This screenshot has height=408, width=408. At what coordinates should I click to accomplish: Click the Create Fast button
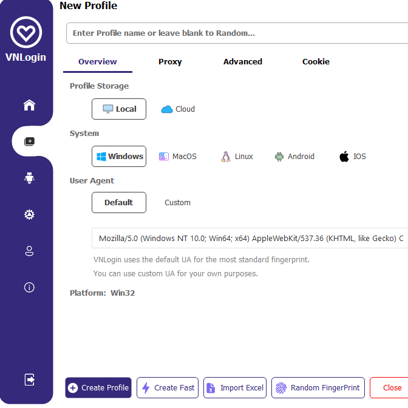point(168,388)
